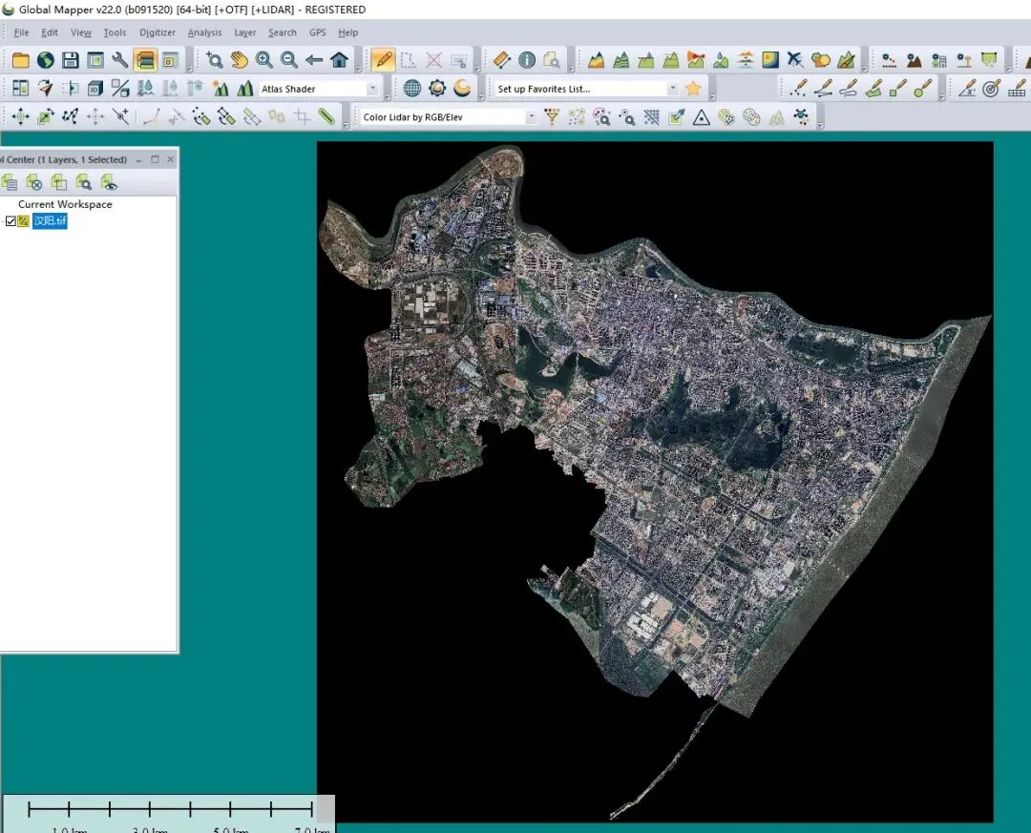This screenshot has height=833, width=1031.
Task: Click the back arrow previous view button
Action: point(314,60)
